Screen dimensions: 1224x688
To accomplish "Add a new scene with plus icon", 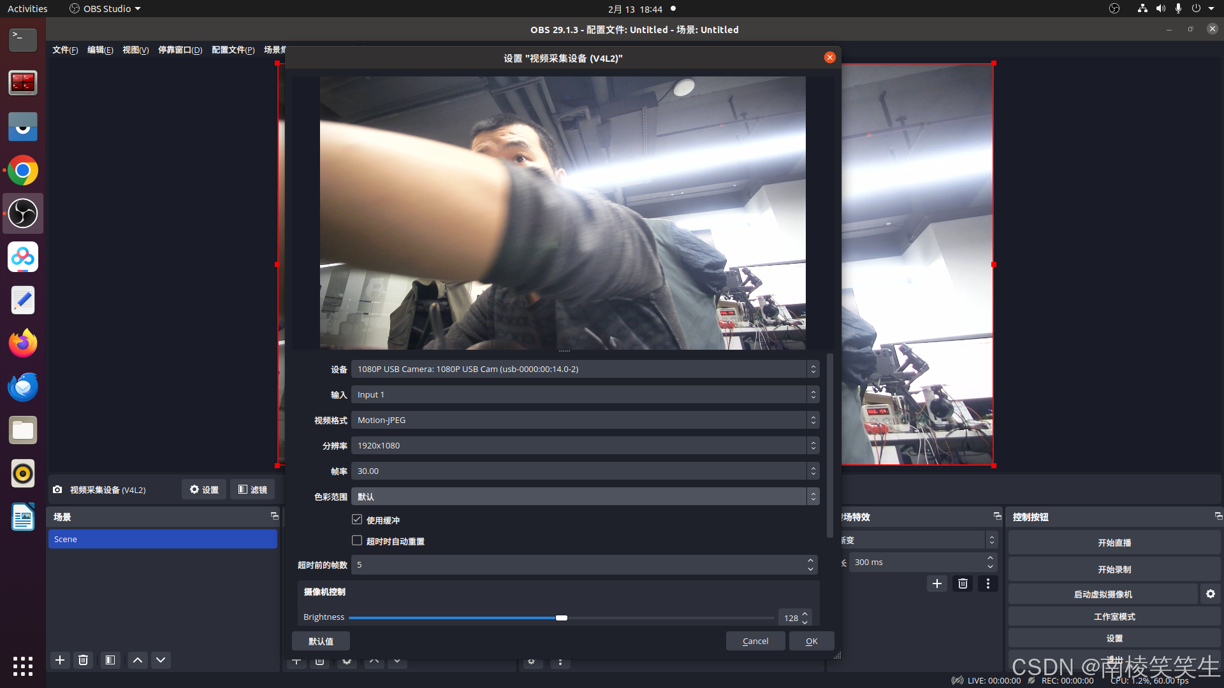I will click(60, 660).
